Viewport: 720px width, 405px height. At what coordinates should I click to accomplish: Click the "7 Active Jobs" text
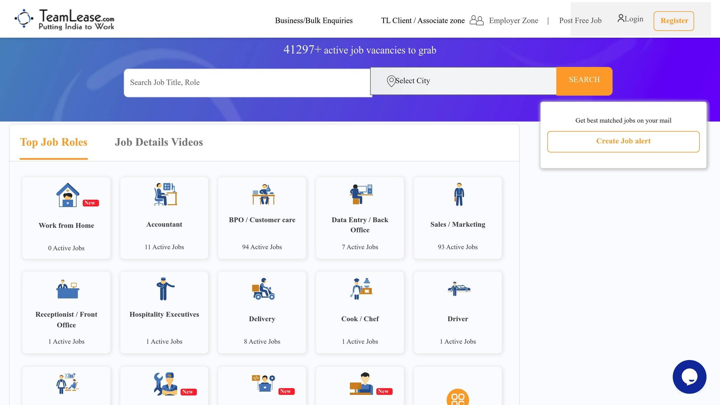360,247
